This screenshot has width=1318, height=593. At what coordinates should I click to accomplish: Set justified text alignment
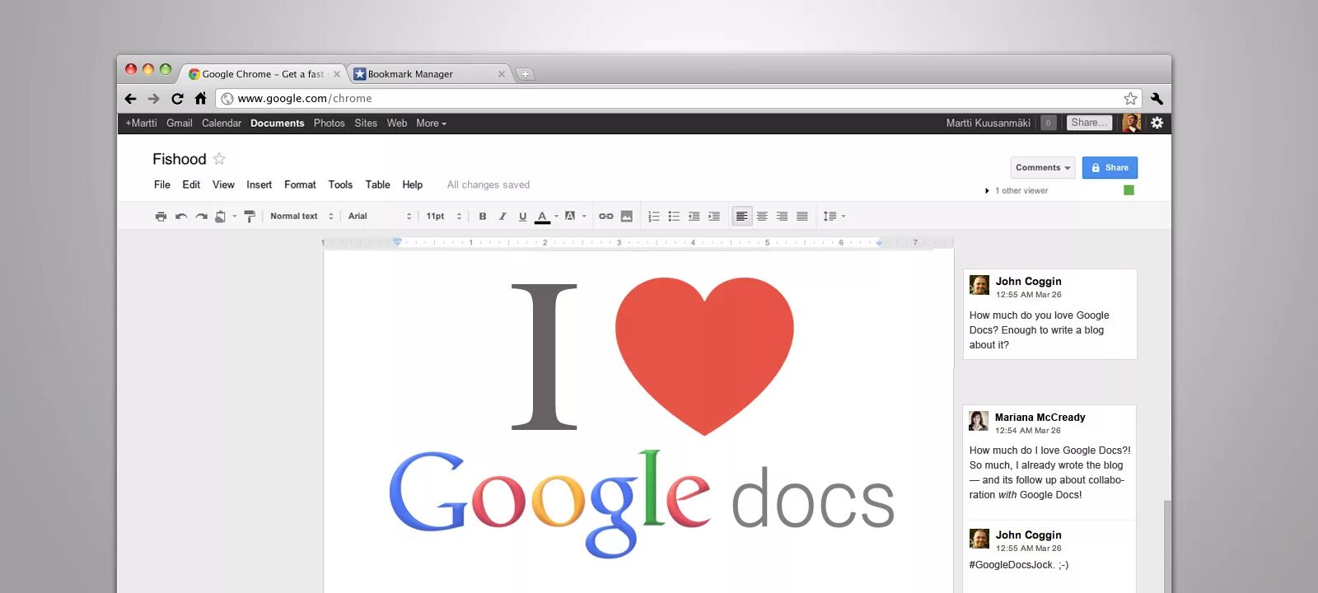coord(802,217)
